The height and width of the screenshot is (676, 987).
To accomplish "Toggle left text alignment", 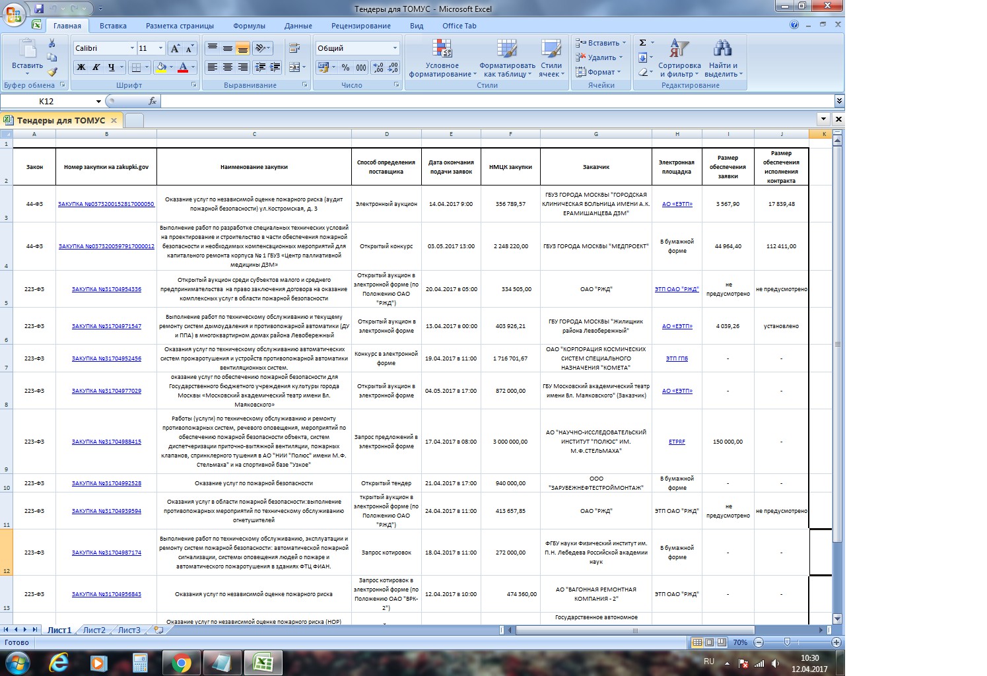I will [213, 67].
